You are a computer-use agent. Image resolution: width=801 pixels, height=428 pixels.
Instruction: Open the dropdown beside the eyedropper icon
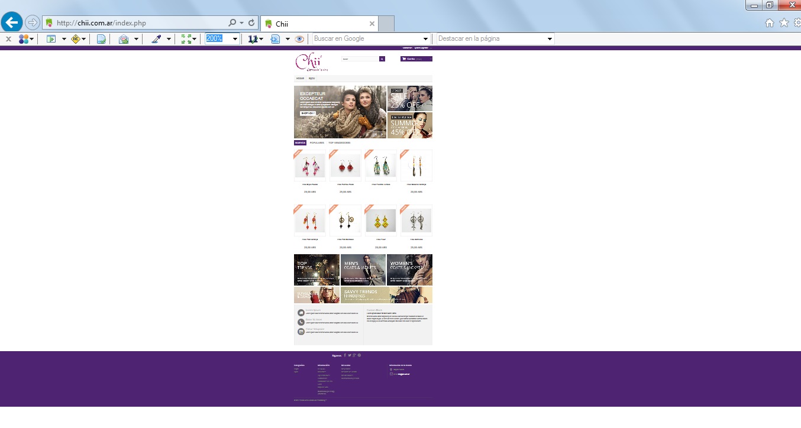(x=169, y=39)
